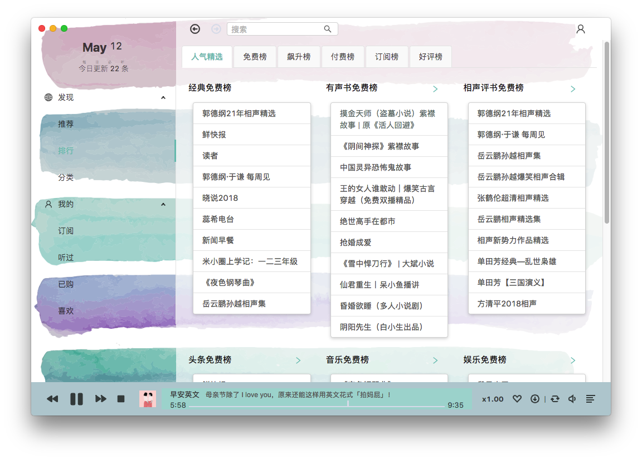Open 张鹤伦超清相声精选 item

click(x=527, y=198)
